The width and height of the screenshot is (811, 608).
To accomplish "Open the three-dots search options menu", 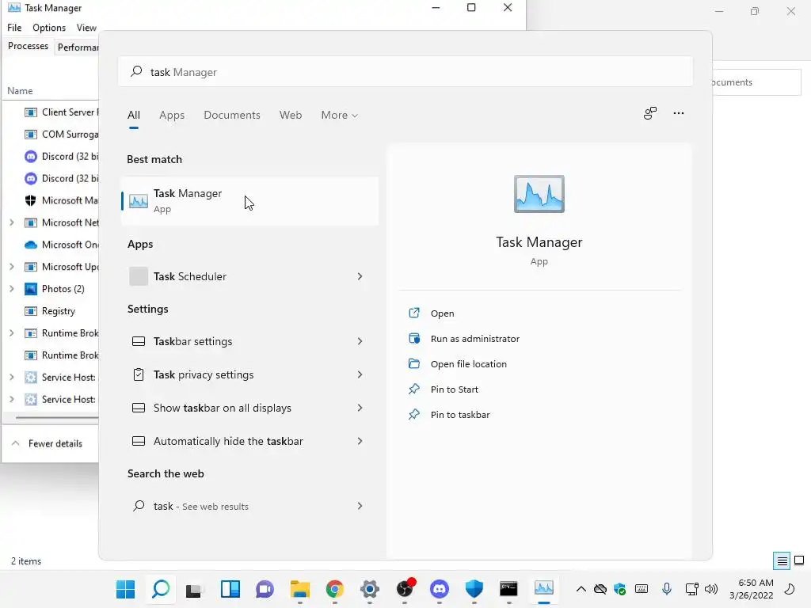I will coord(679,113).
